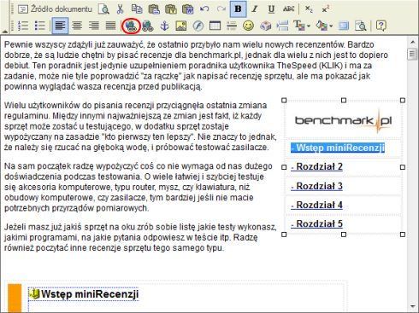Click in paragraph starting 'Wielu użytkowników'
419x313 pixels.
[x=139, y=126]
